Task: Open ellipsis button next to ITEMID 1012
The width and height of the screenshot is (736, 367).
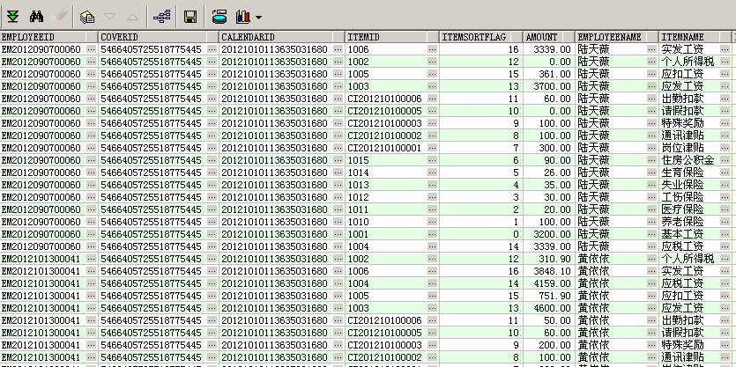Action: pyautogui.click(x=432, y=197)
